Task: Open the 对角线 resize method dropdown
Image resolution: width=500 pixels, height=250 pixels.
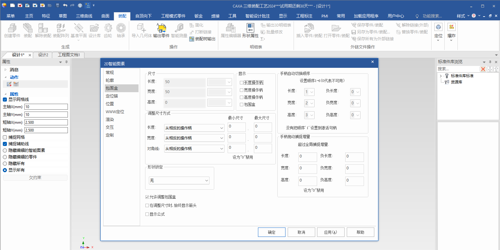Action: (194, 149)
